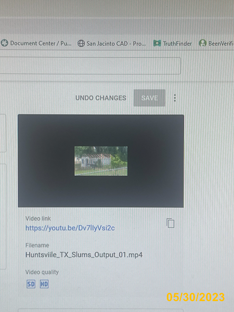
Task: Click the UNDO CHANGES button
Action: (101, 98)
